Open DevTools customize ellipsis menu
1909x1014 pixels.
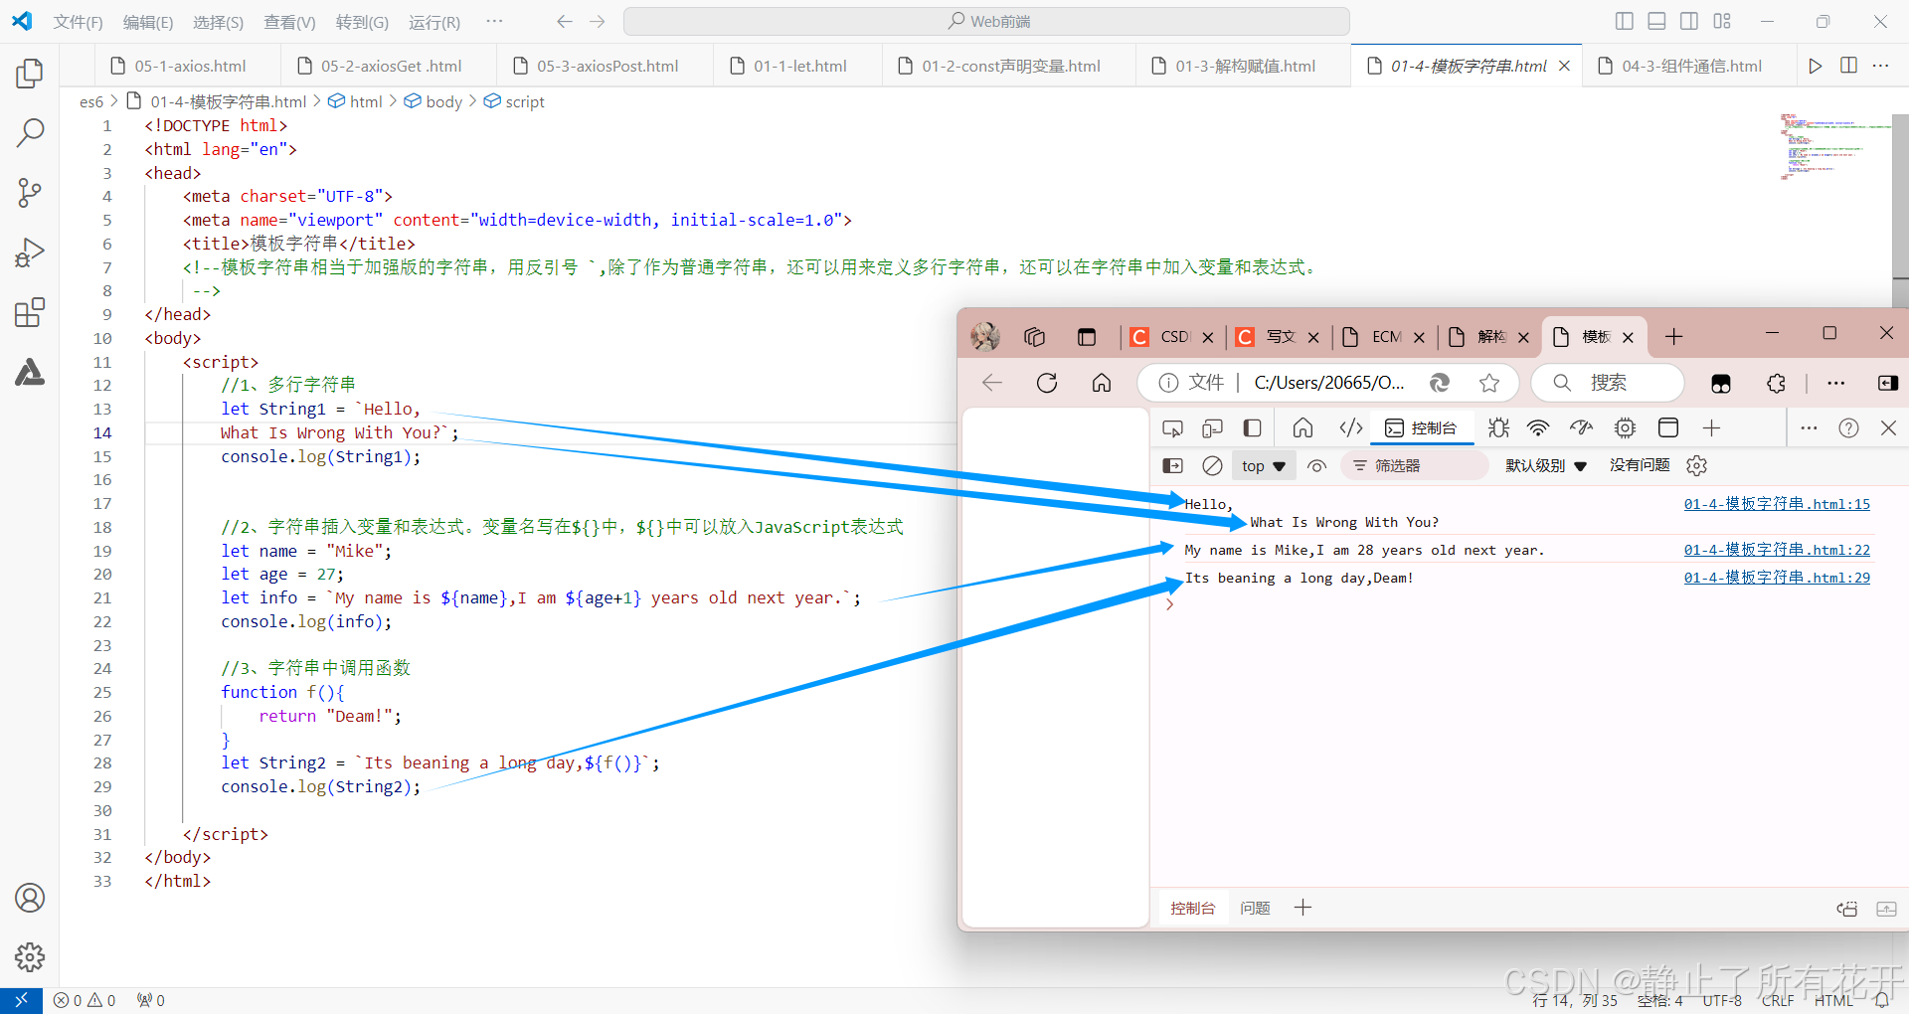coord(1809,427)
